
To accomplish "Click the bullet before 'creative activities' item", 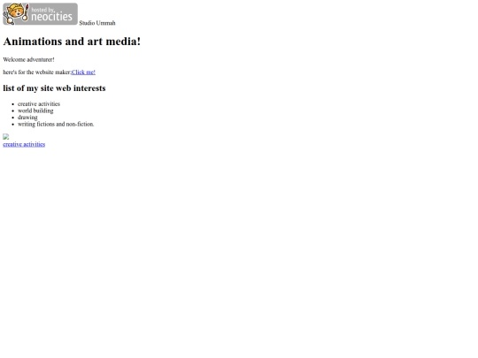I will pos(12,104).
